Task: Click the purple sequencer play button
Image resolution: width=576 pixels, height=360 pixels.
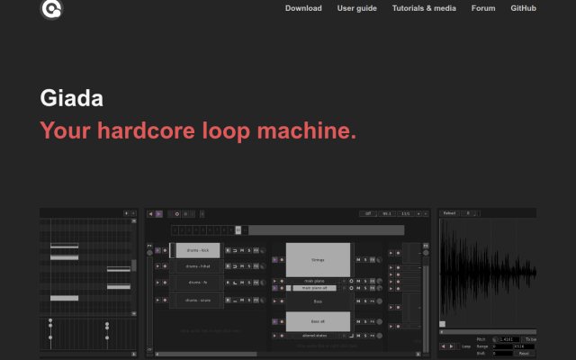Action: pos(158,214)
